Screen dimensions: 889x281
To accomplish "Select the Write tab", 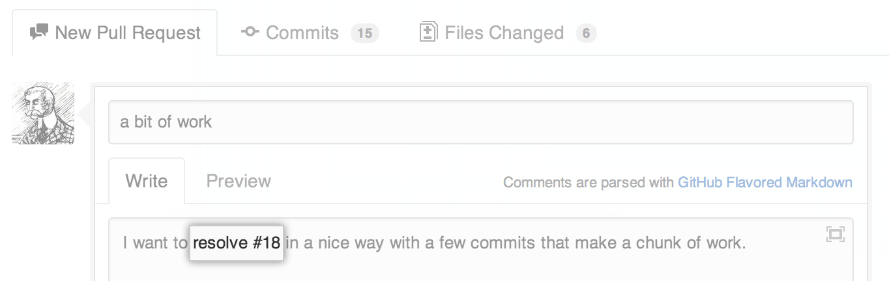I will pyautogui.click(x=147, y=181).
